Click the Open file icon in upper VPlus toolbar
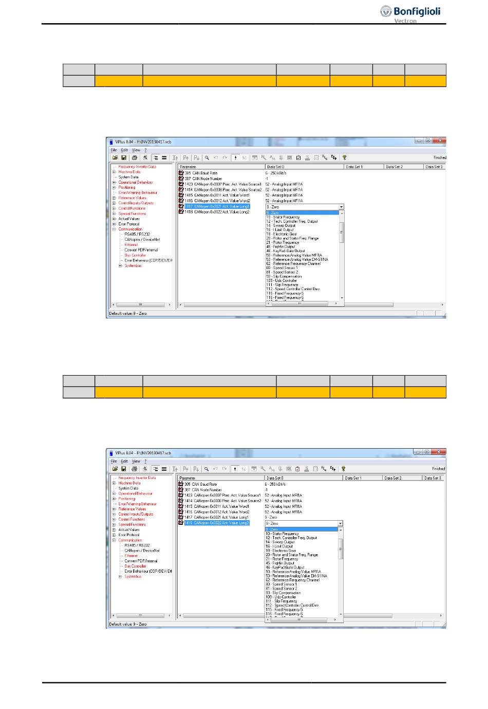 pyautogui.click(x=116, y=158)
